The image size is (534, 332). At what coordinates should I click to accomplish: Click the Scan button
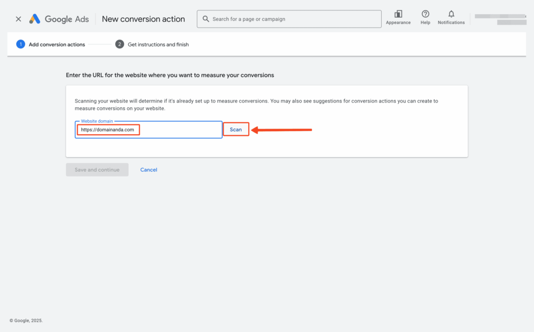tap(236, 129)
